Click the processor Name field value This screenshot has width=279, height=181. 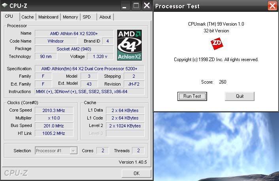(x=74, y=34)
